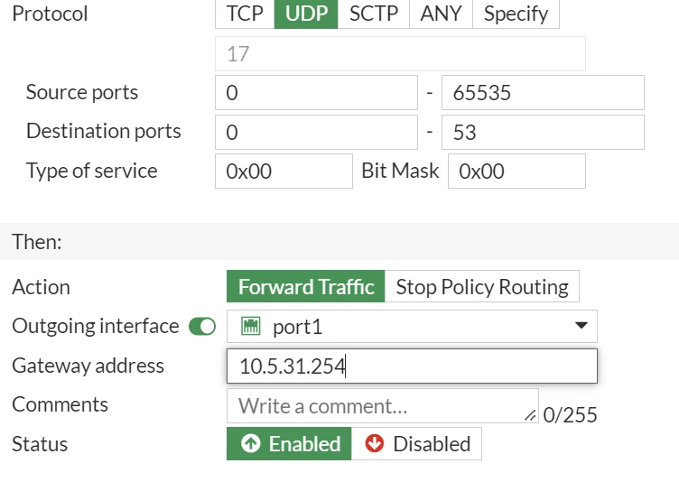Screen dimensions: 679x482
Task: Select the UDP protocol tab
Action: pos(306,14)
